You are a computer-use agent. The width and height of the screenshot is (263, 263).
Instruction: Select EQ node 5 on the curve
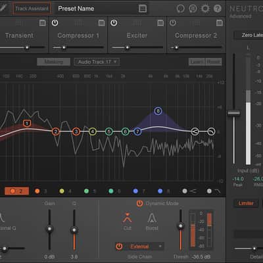point(109,131)
